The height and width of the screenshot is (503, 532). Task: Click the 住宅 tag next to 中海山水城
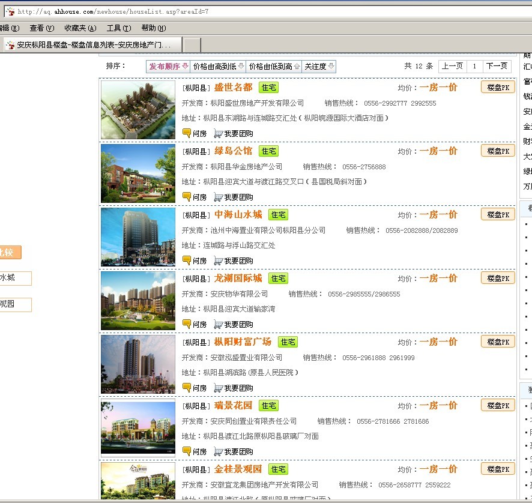[x=278, y=215]
